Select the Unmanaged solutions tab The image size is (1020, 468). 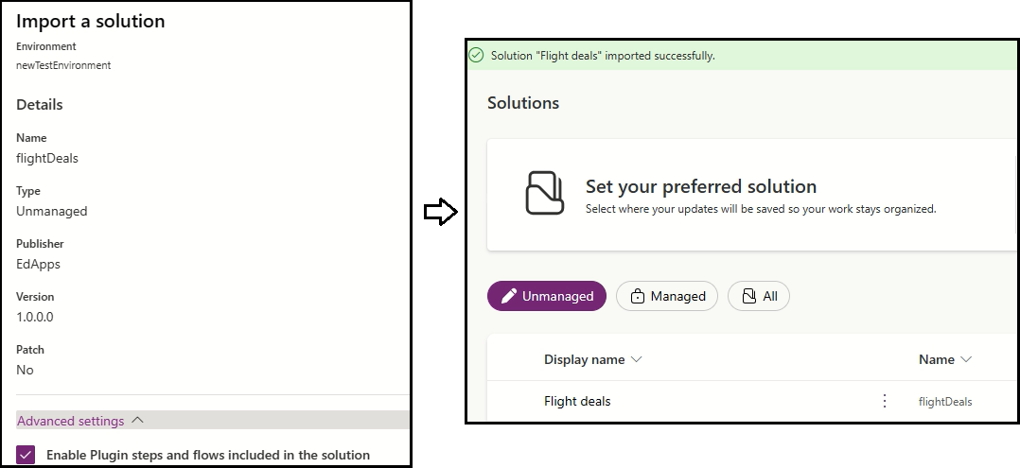[547, 296]
